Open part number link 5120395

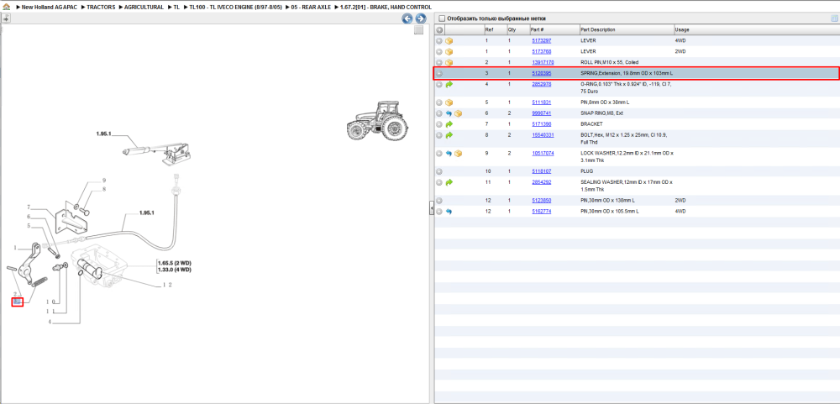(x=541, y=73)
